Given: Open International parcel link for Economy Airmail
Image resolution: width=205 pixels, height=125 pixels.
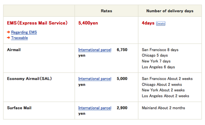Looking at the screenshot, I should pos(95,79).
